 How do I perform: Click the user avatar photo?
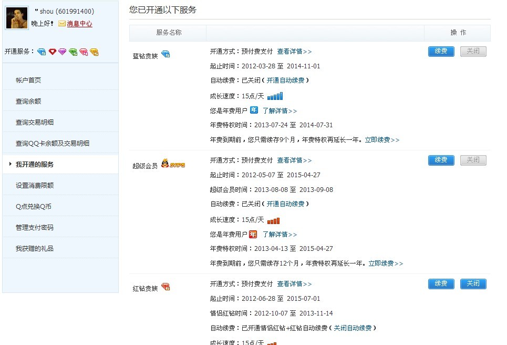pos(17,18)
